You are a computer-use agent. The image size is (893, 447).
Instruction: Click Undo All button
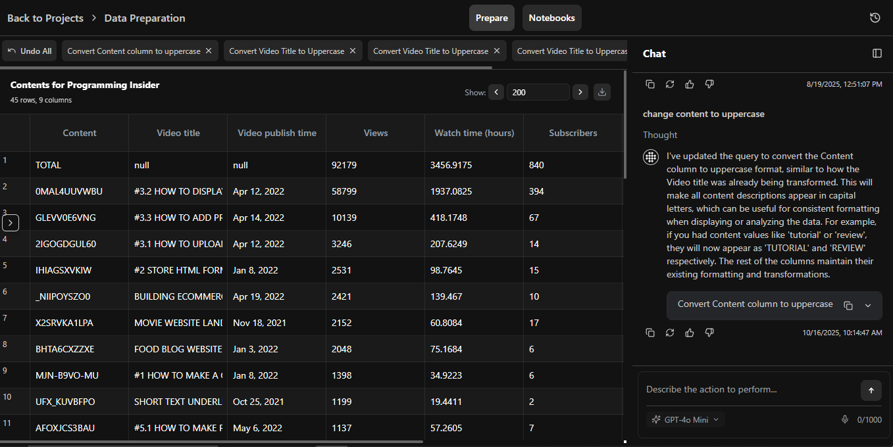30,51
